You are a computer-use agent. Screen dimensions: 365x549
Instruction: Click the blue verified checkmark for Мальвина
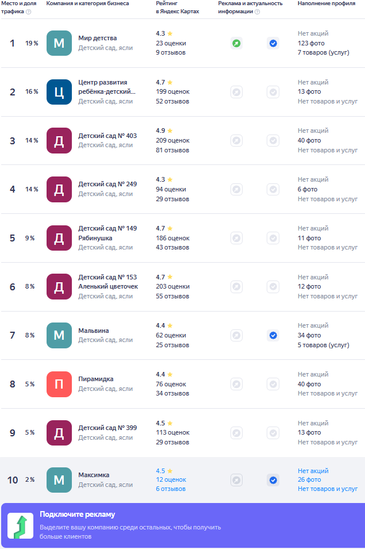tap(273, 335)
